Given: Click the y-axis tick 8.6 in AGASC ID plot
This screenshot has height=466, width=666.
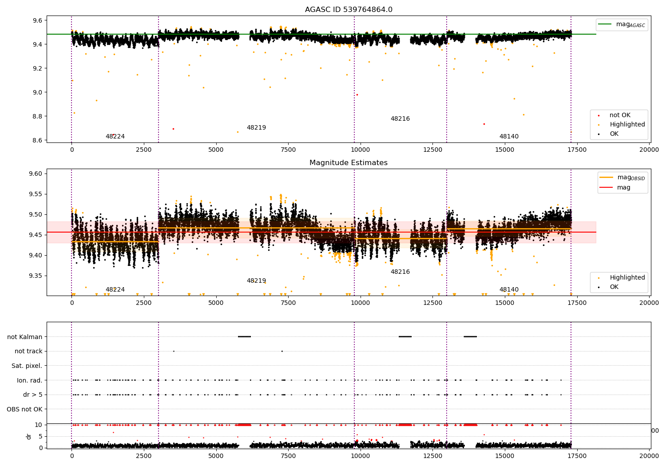Looking at the screenshot, I should click(38, 141).
